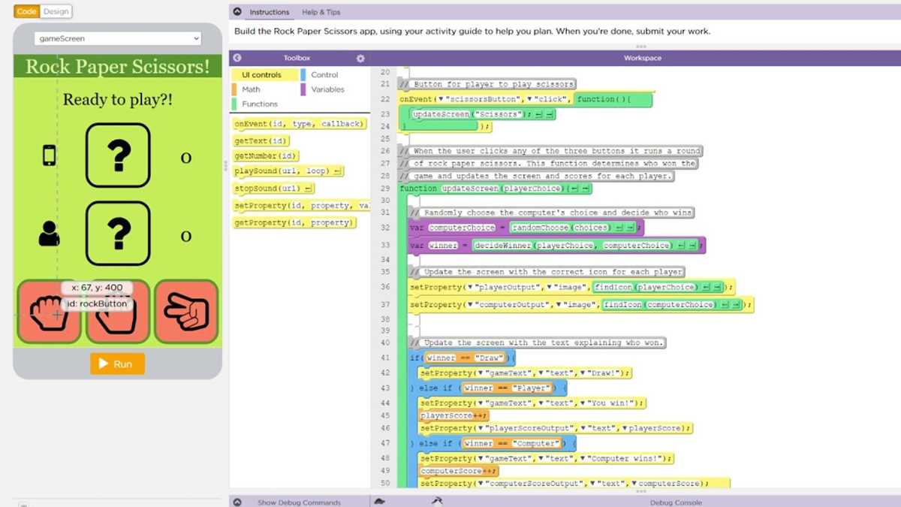This screenshot has height=507, width=901.
Task: Pick the getNumber(id) toolbox block
Action: coord(267,156)
